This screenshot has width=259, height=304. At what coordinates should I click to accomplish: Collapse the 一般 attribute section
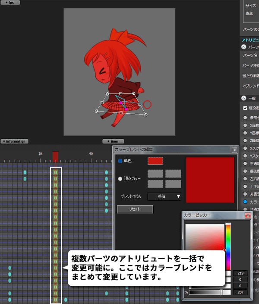coord(244,98)
